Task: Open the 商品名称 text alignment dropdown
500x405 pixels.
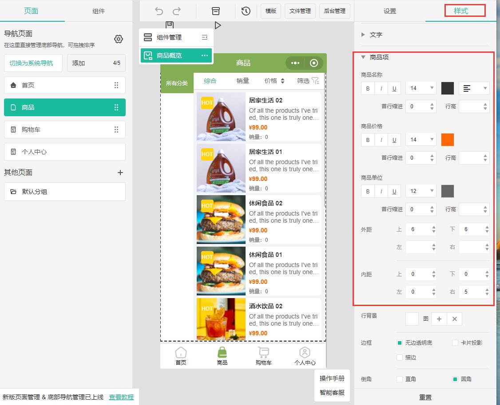Action: coord(474,88)
